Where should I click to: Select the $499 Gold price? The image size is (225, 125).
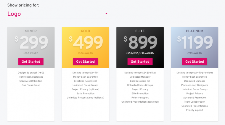86,43
